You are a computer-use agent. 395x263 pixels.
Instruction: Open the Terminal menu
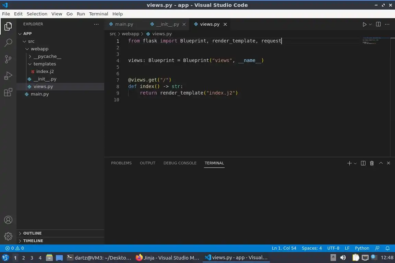[98, 14]
